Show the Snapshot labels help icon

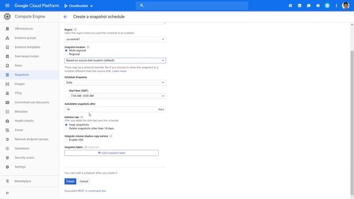[x=86, y=147]
